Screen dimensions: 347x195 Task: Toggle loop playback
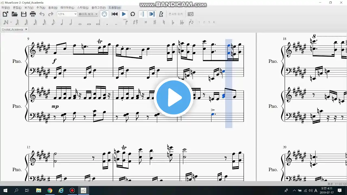point(133,14)
